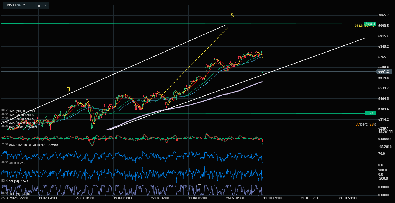Open the US500 symbol dropdown

(x=24, y=5)
